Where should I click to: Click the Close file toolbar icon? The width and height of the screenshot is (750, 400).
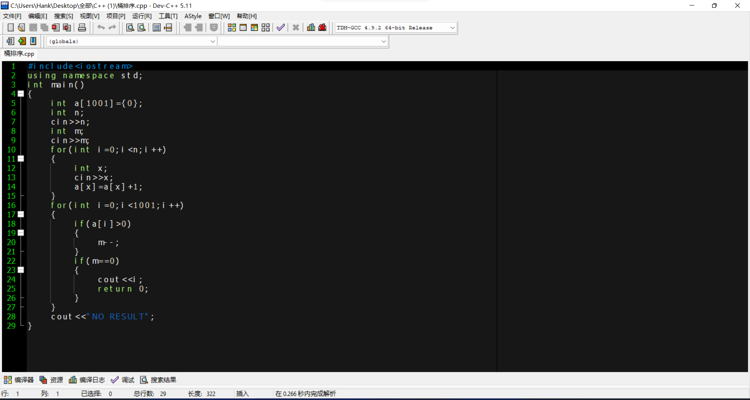point(56,27)
